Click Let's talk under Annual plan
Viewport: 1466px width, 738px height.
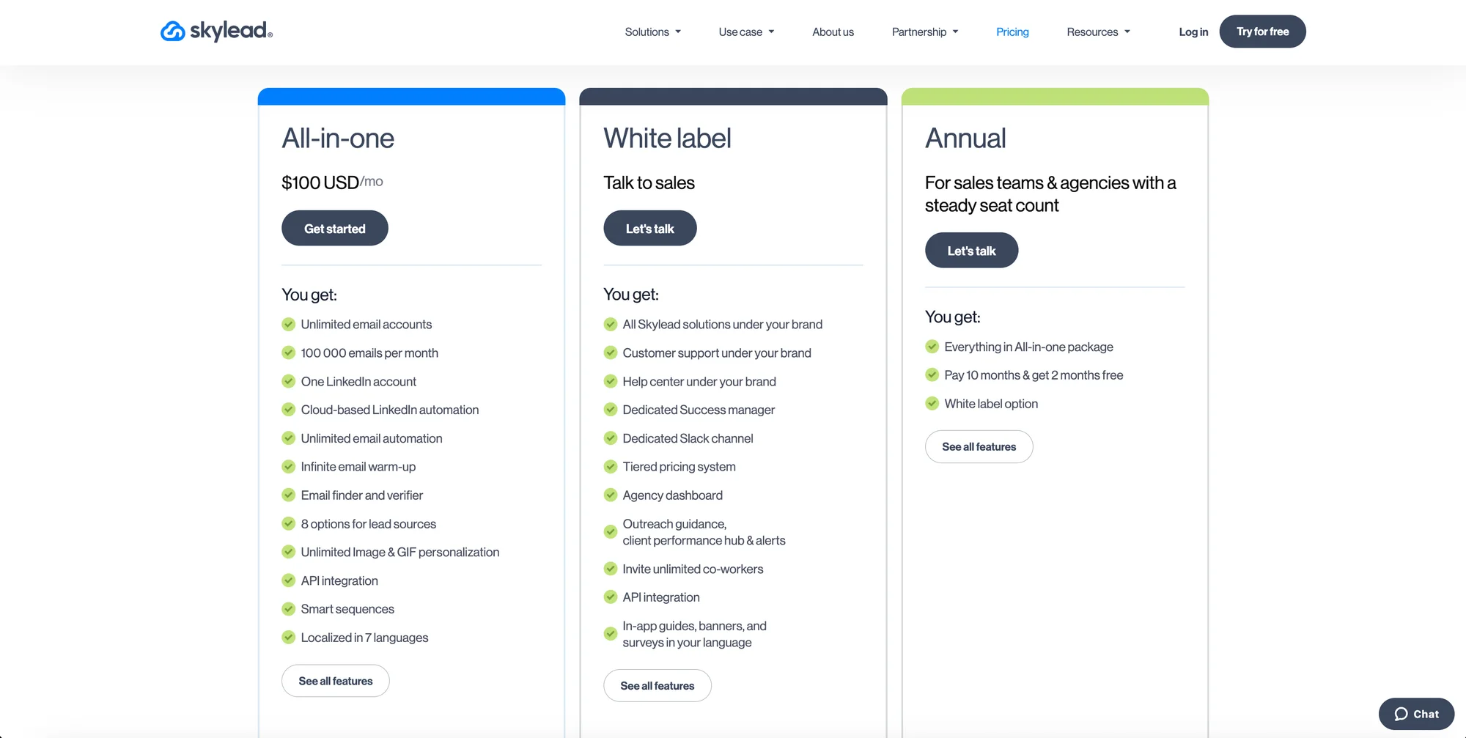coord(971,250)
